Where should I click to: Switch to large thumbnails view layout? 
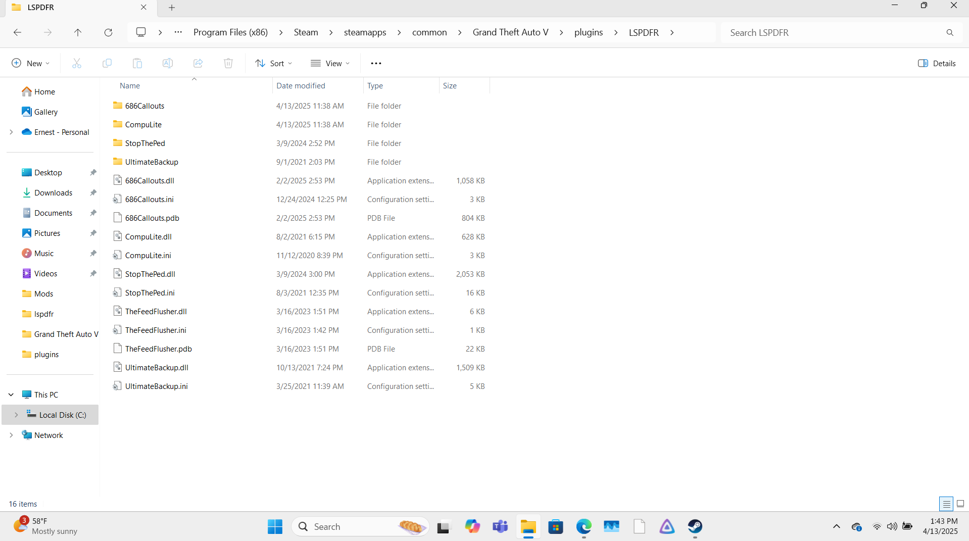(960, 504)
